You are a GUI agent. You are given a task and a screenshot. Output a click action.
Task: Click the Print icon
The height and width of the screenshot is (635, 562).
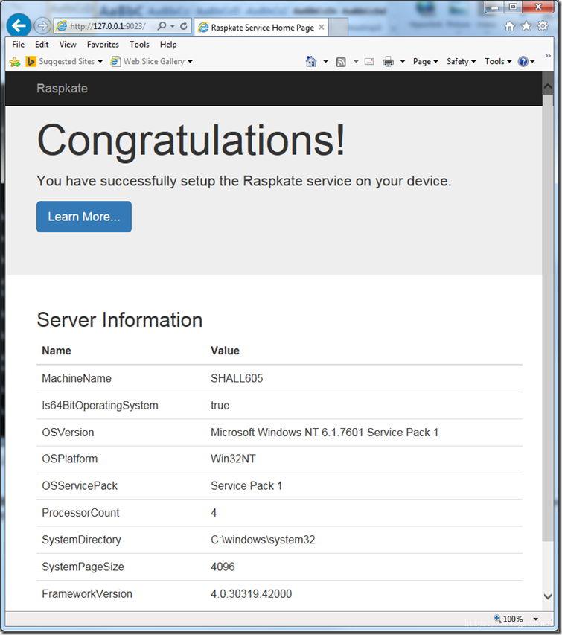(388, 62)
